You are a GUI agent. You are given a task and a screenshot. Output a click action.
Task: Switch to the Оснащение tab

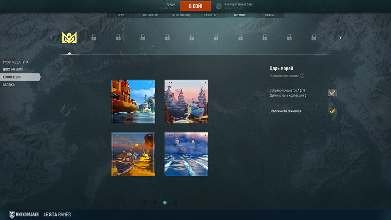point(151,15)
